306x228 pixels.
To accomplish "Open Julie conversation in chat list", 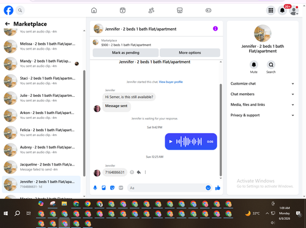I will coord(41,98).
